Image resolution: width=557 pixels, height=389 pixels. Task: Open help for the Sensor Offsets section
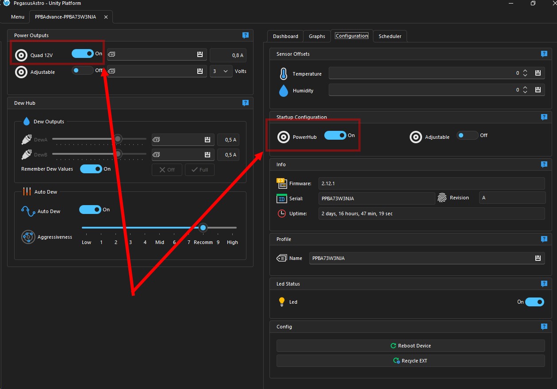coord(544,54)
